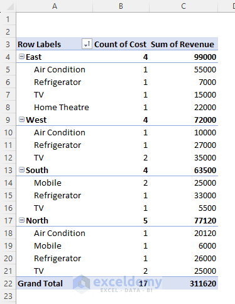This screenshot has height=304, width=235.
Task: Click the South label cell
Action: [37, 170]
